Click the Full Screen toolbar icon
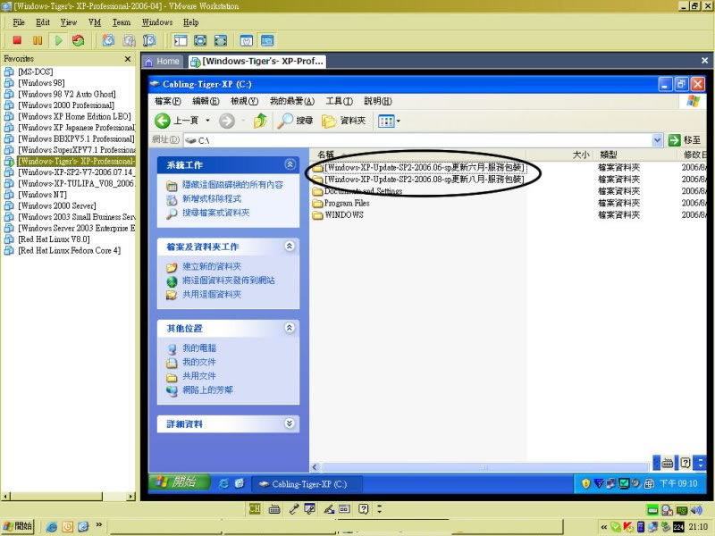This screenshot has height=536, width=715. pos(200,40)
